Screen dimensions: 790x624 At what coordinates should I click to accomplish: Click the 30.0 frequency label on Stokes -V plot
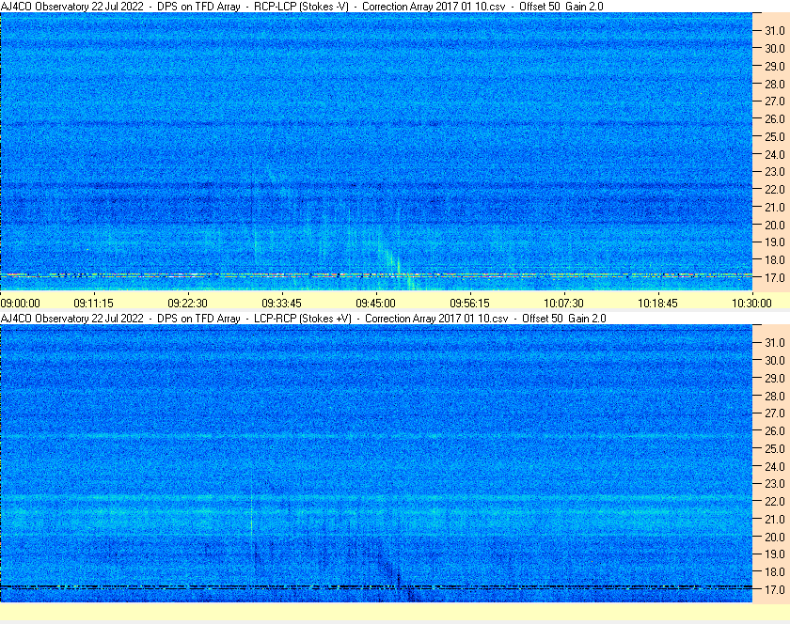coord(775,48)
